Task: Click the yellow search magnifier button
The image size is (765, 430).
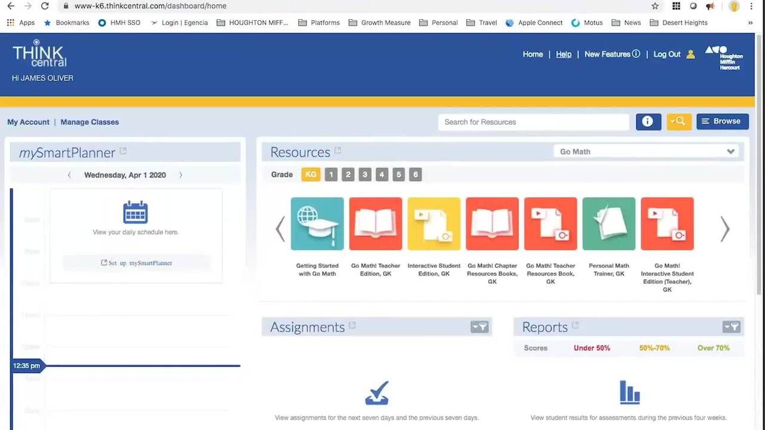Action: (x=679, y=121)
